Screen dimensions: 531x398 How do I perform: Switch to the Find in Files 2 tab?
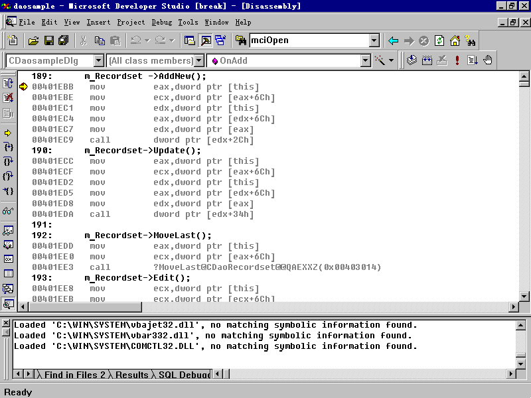point(74,375)
